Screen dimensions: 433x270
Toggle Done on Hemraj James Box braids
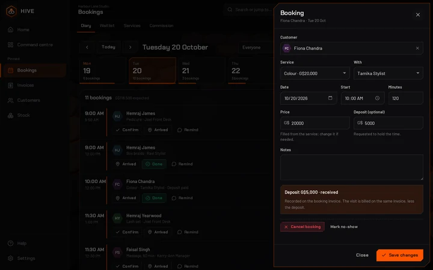click(x=154, y=164)
